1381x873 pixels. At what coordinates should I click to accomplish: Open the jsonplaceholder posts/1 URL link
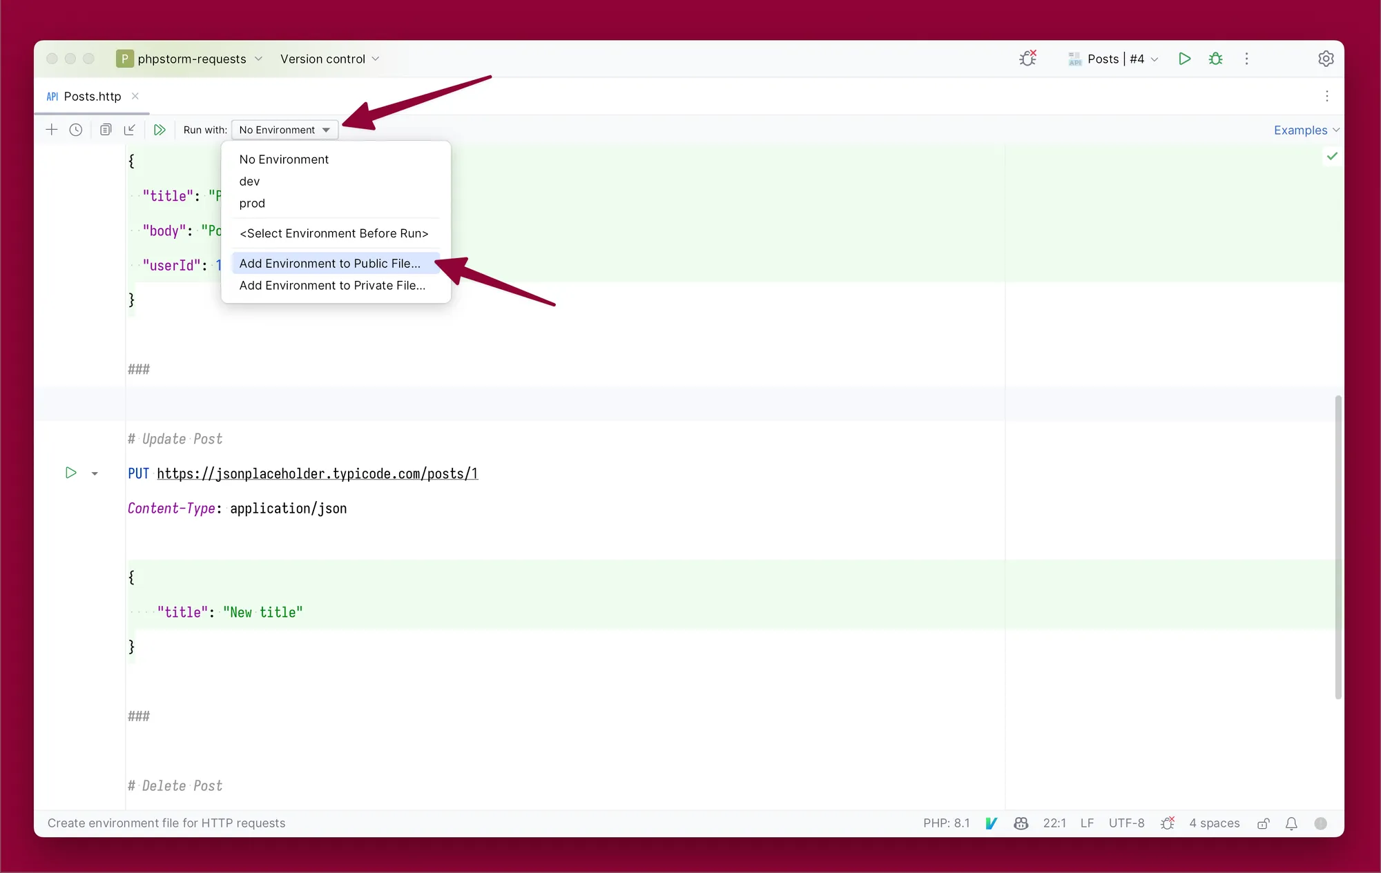(x=318, y=473)
